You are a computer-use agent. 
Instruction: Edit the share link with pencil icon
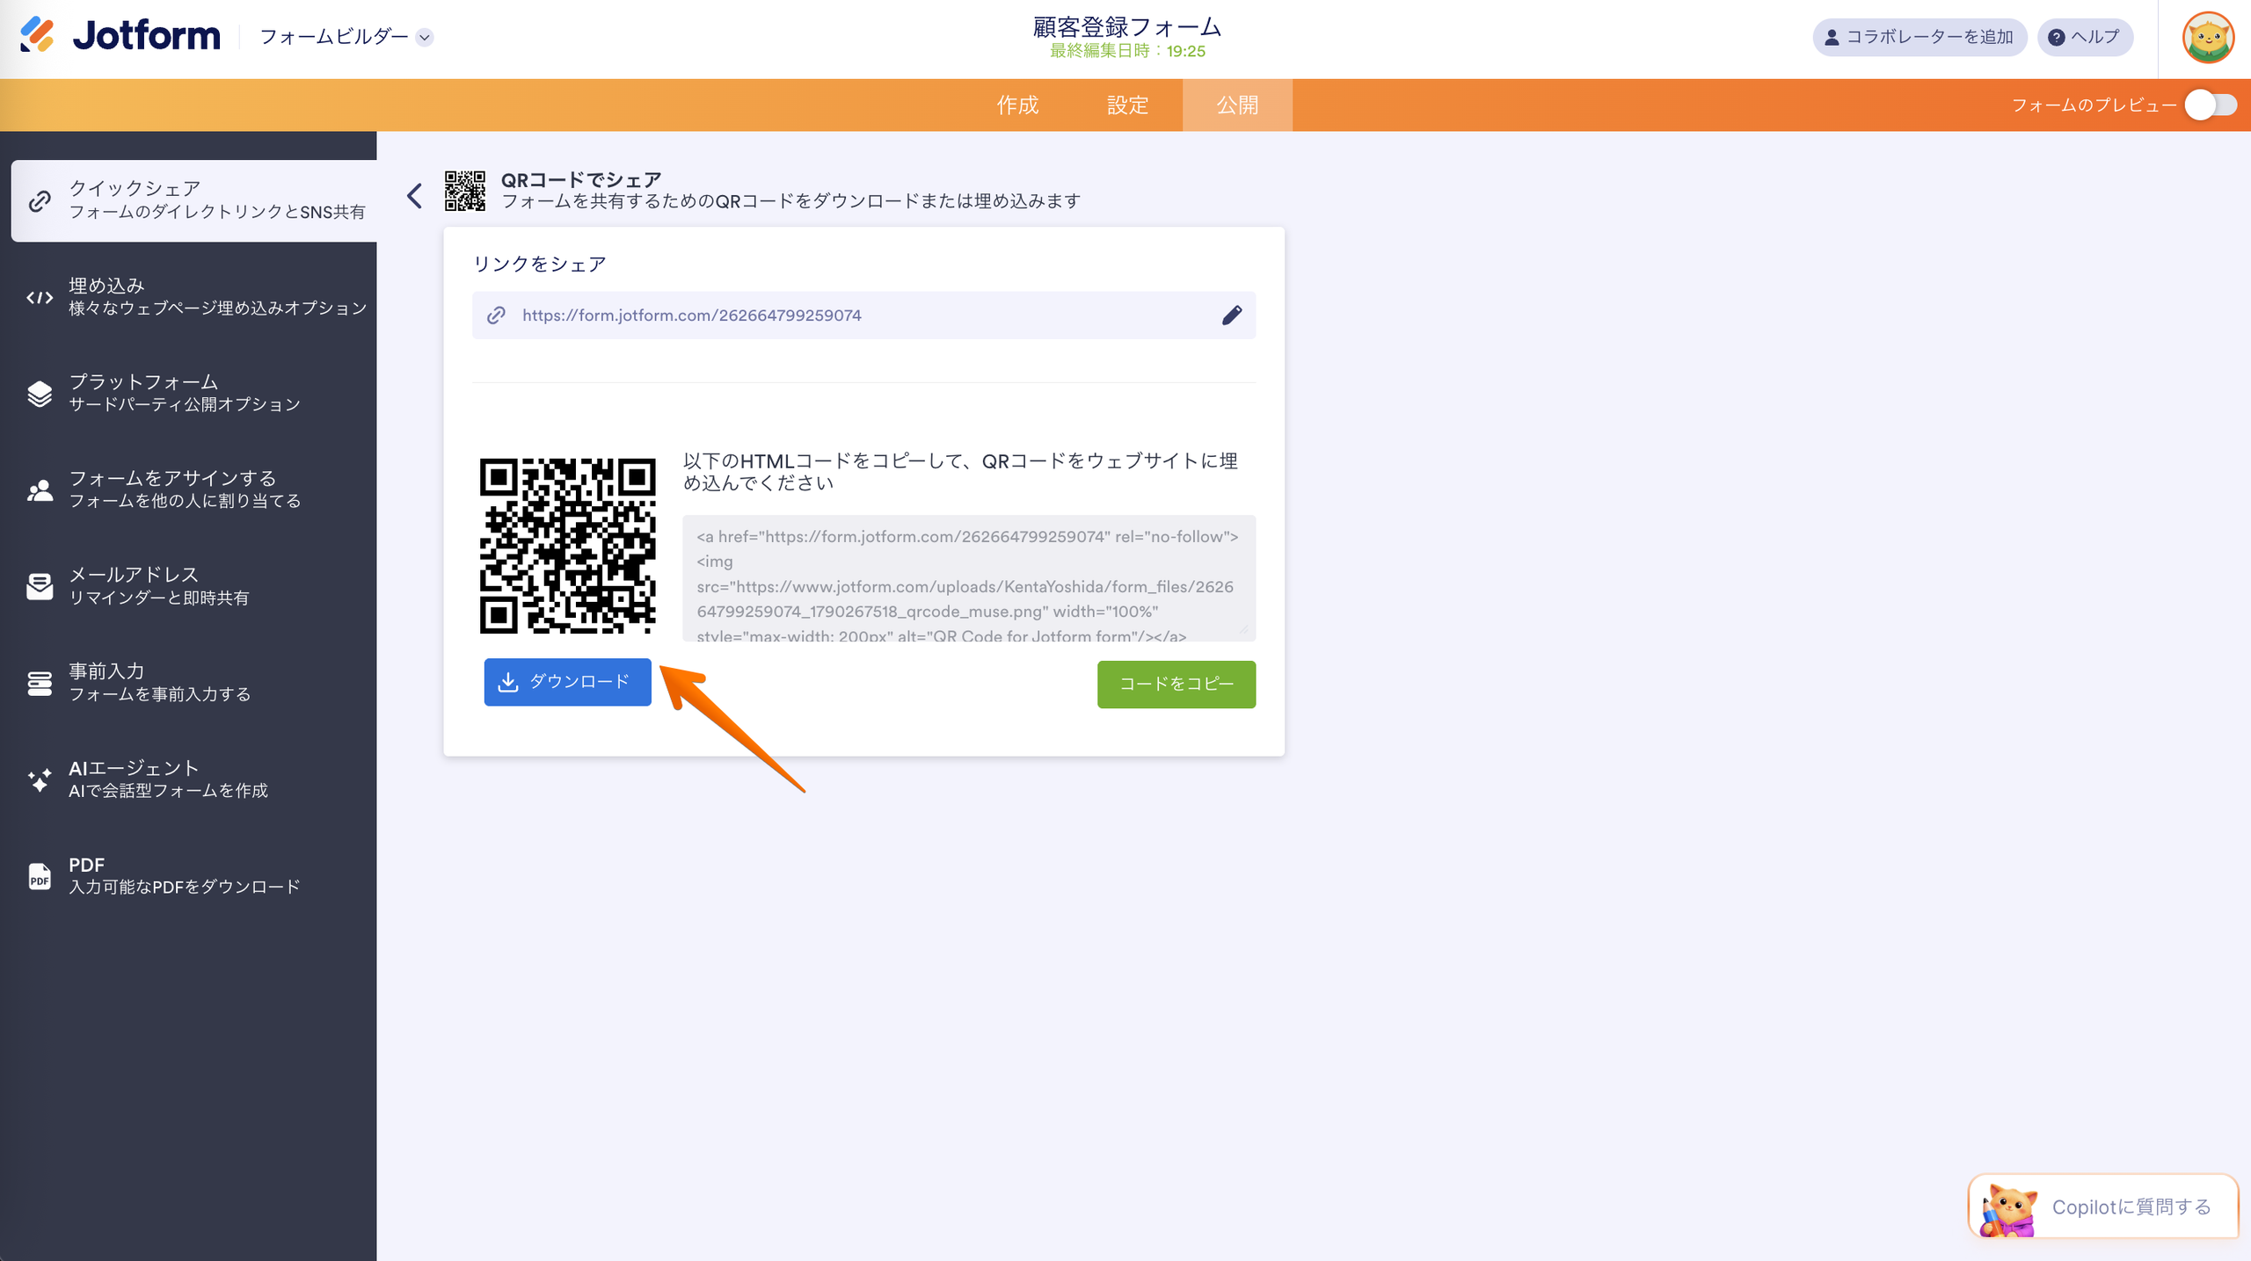(1232, 315)
